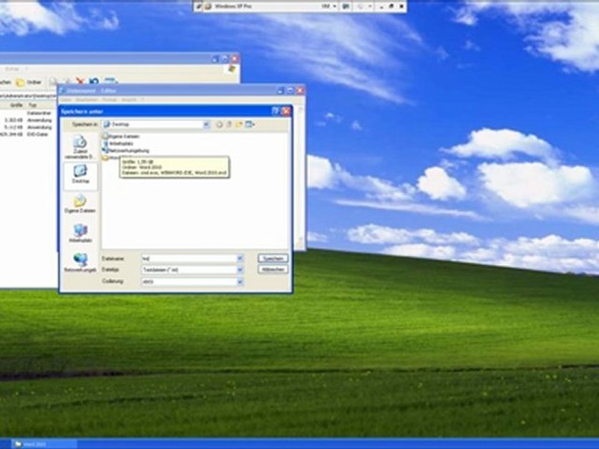Screen dimensions: 599x449
Task: Expand the 'Speichern in' Desktop dropdown
Action: [x=207, y=125]
